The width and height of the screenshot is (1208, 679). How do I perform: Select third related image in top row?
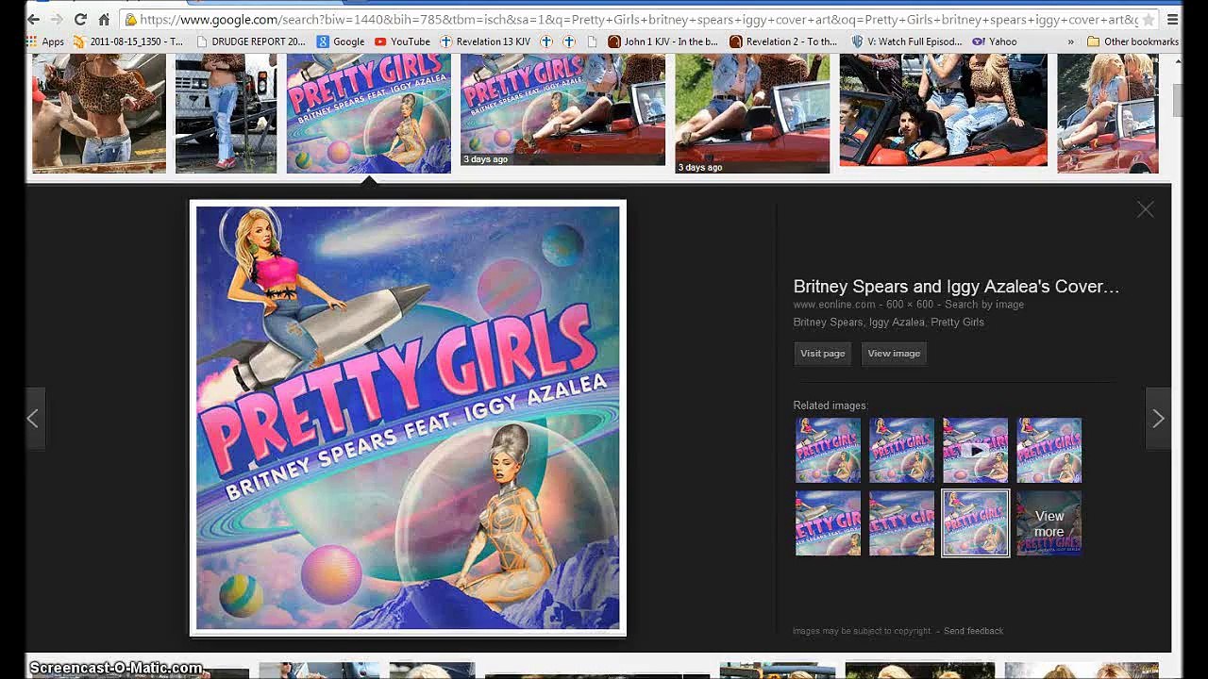click(x=975, y=450)
